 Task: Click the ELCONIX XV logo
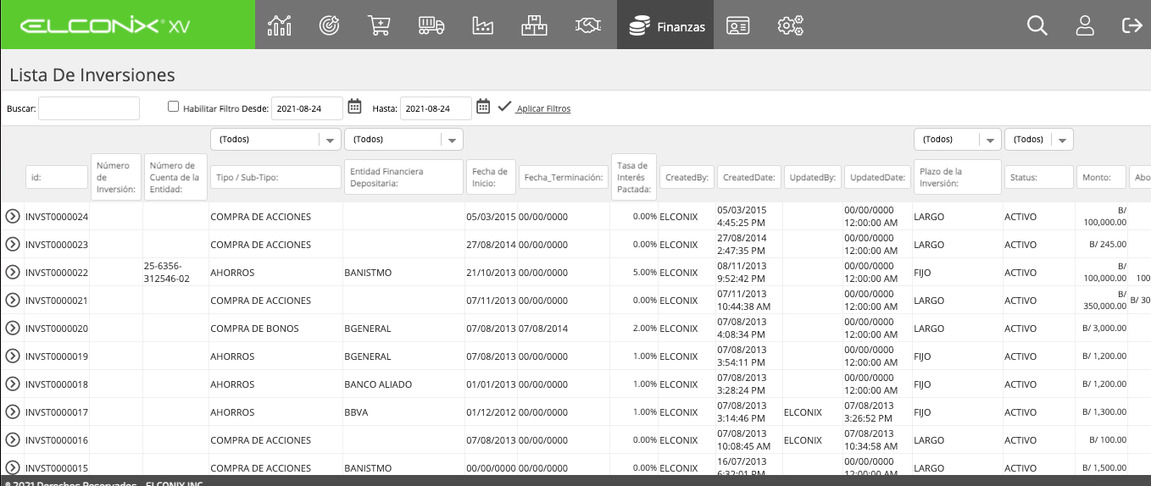click(105, 25)
